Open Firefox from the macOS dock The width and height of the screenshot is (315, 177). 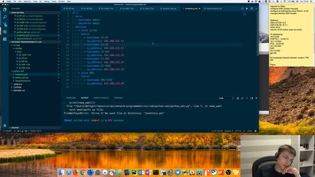tap(76, 172)
